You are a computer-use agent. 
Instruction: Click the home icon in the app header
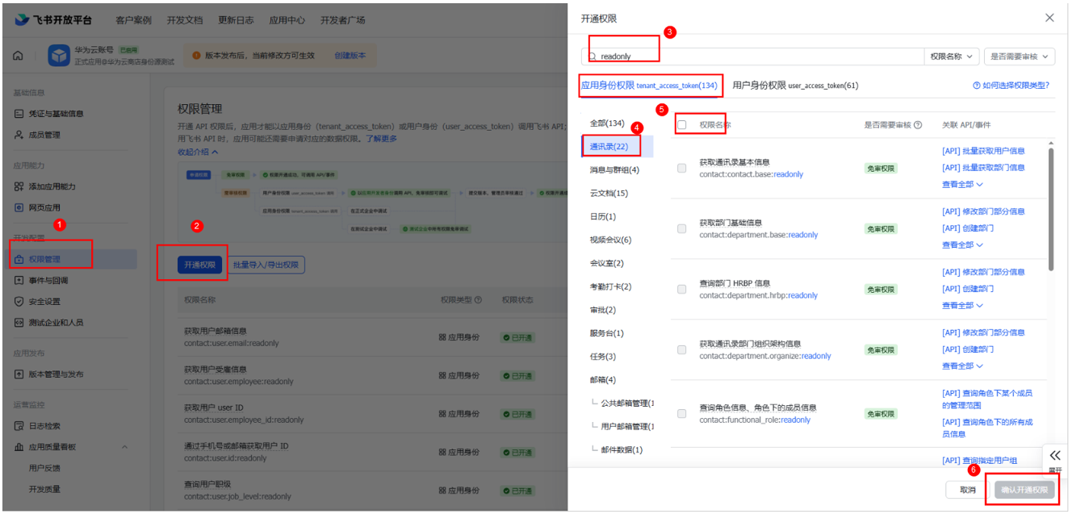click(x=18, y=56)
